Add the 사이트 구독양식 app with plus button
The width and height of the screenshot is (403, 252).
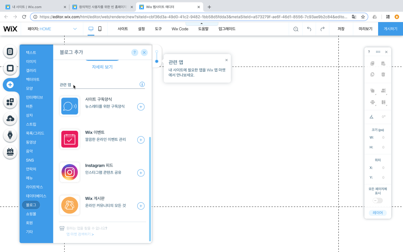pos(141,107)
